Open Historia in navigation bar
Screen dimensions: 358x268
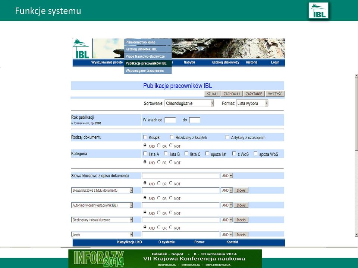click(252, 62)
